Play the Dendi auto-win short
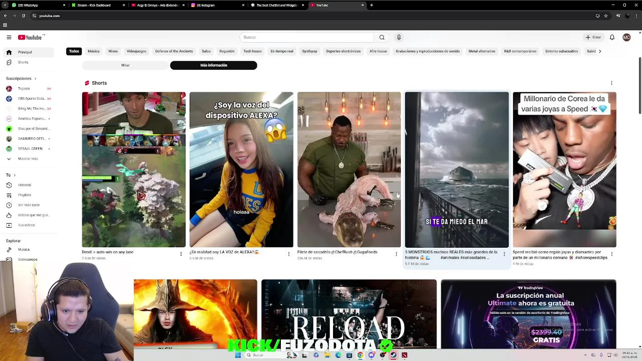This screenshot has height=361, width=642. click(x=134, y=169)
